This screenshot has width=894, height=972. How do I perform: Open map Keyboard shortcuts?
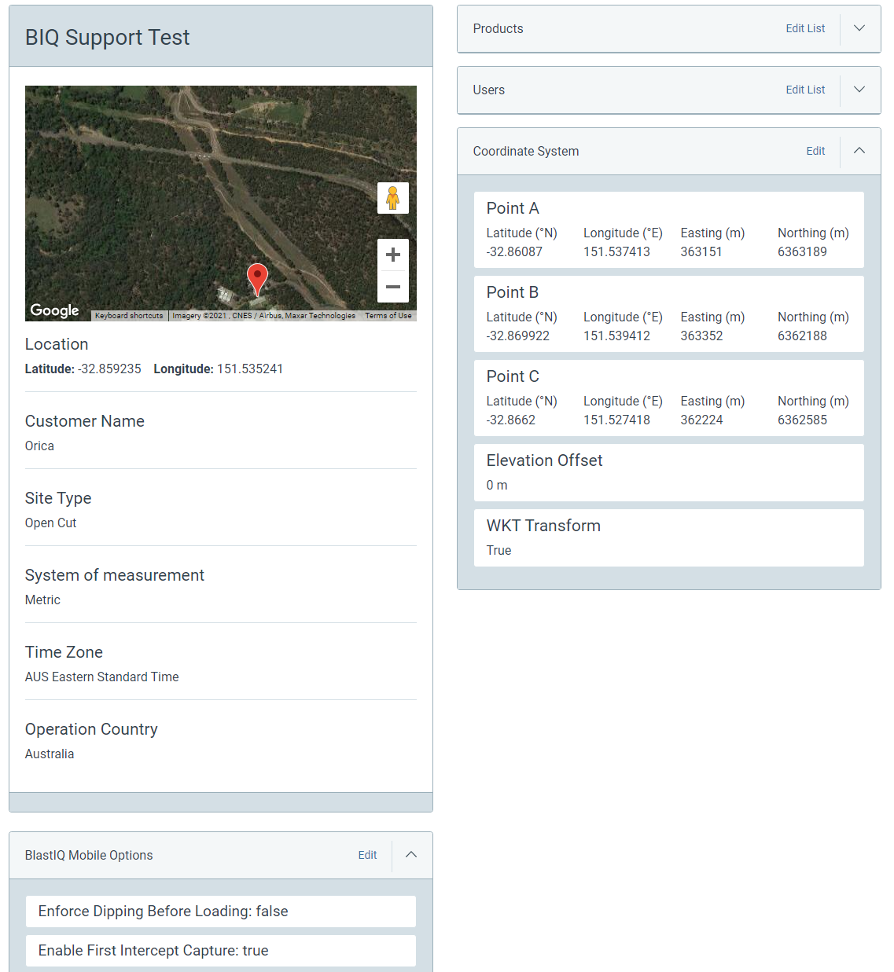[x=129, y=316]
